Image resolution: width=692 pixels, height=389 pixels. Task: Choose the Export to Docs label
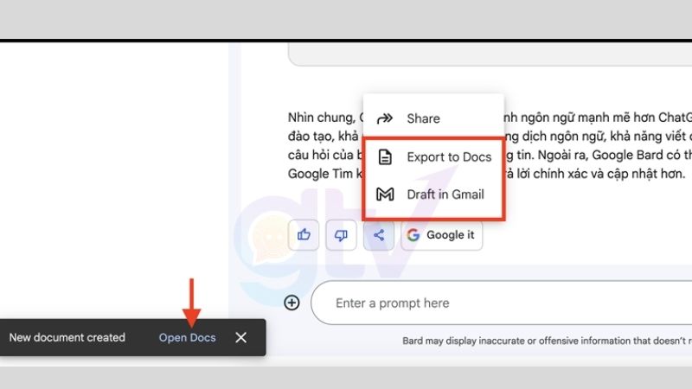(449, 157)
